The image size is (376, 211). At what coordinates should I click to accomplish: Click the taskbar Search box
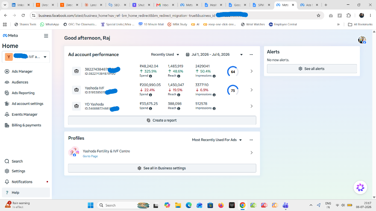point(123,205)
